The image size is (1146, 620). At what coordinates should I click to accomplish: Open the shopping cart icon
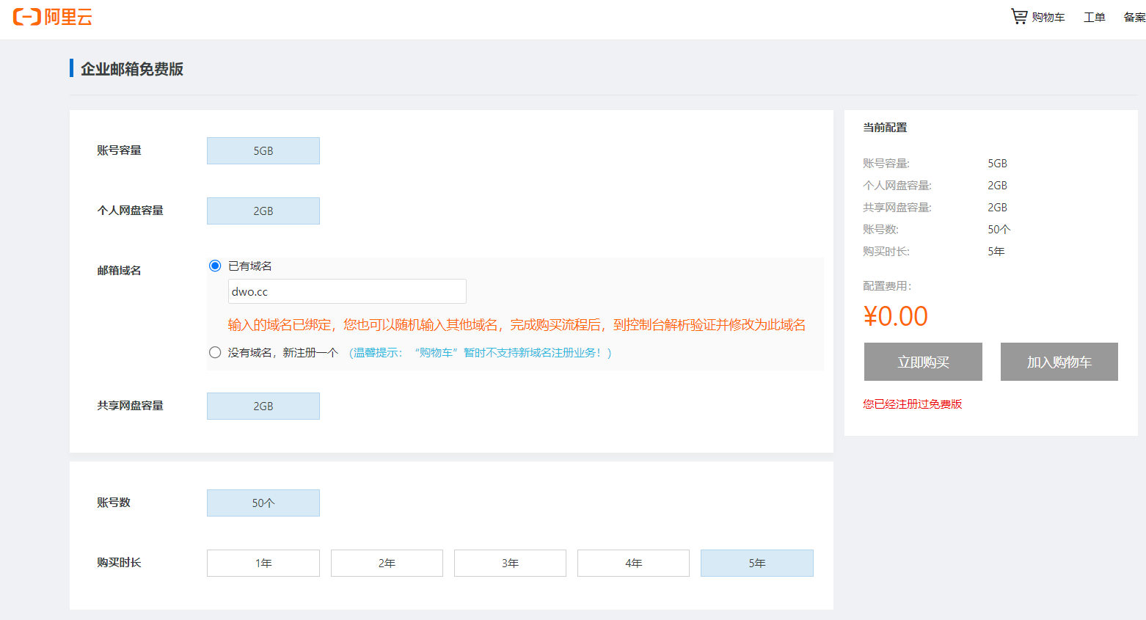[x=1019, y=16]
